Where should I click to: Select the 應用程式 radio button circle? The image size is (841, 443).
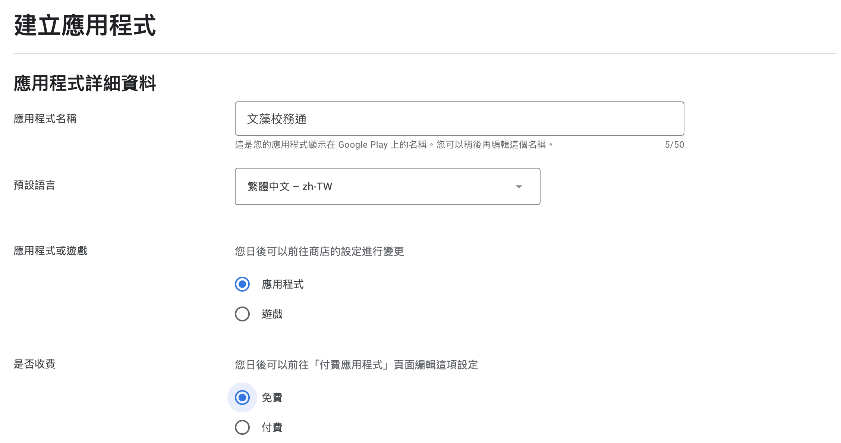(242, 284)
